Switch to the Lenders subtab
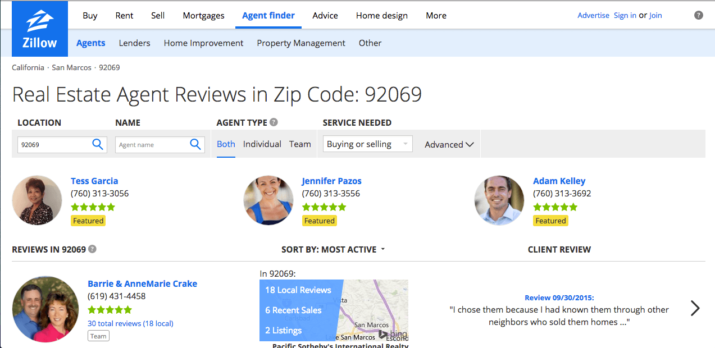 135,43
